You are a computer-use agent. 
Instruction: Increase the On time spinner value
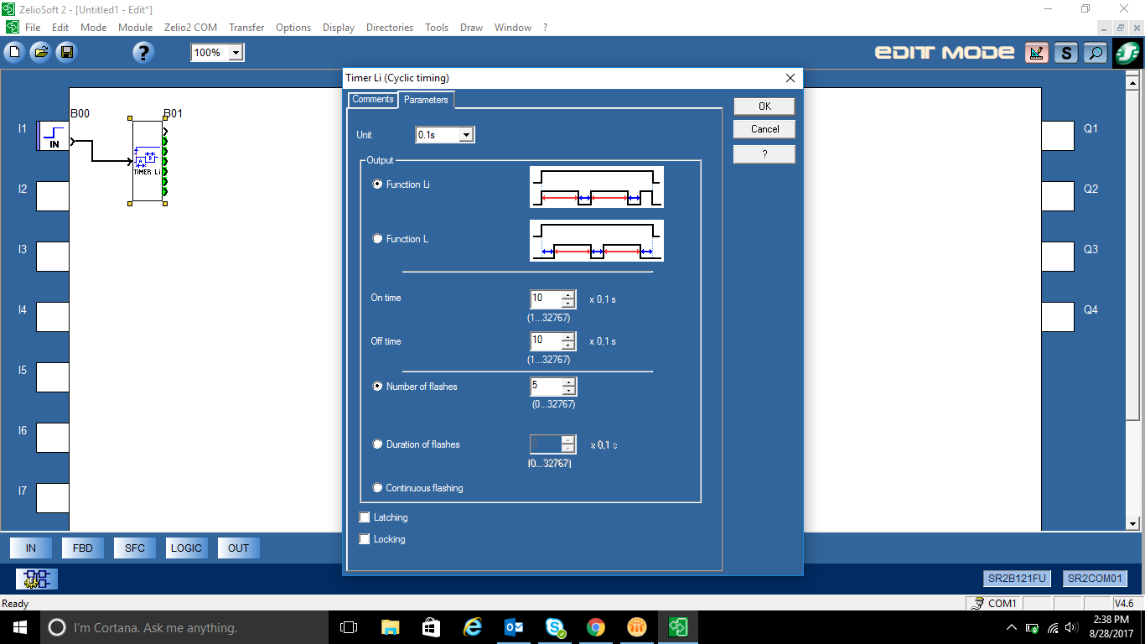click(x=568, y=294)
